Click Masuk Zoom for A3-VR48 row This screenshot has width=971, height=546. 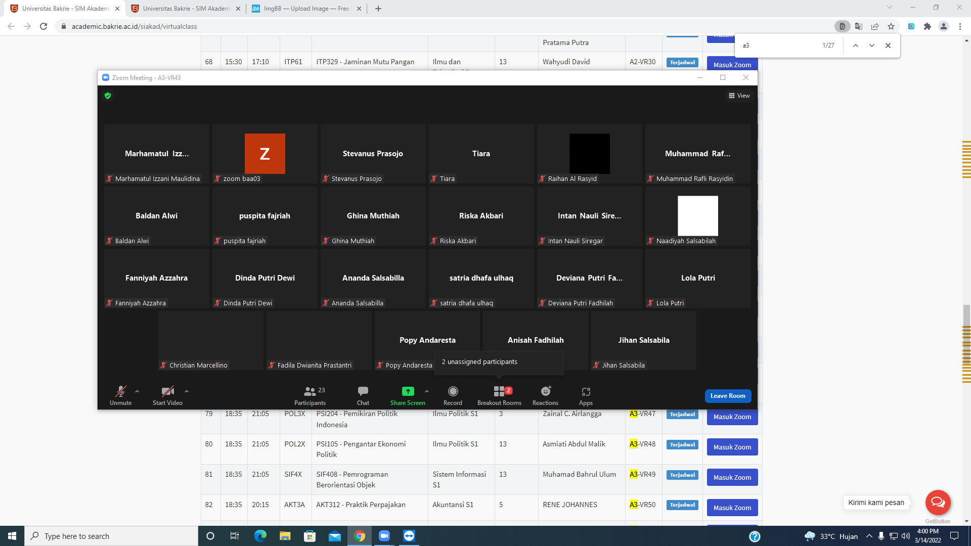[732, 447]
